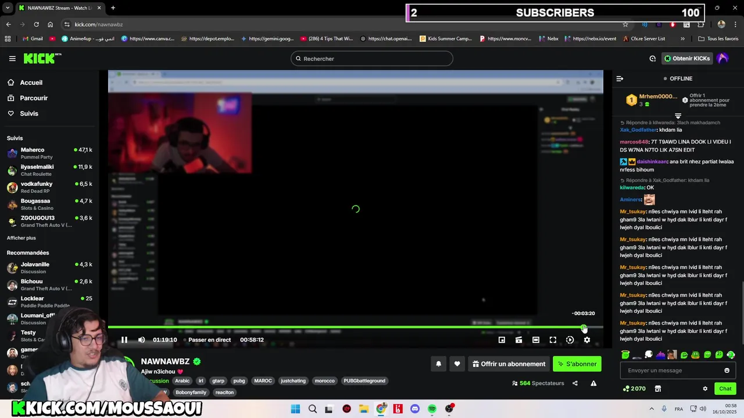Toggle picture-in-picture mode in player
The image size is (744, 418).
(502, 340)
